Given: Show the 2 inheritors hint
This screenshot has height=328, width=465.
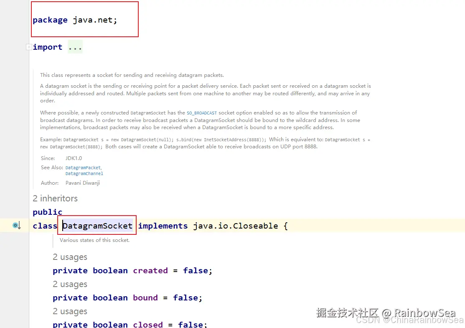Looking at the screenshot, I should [55, 198].
